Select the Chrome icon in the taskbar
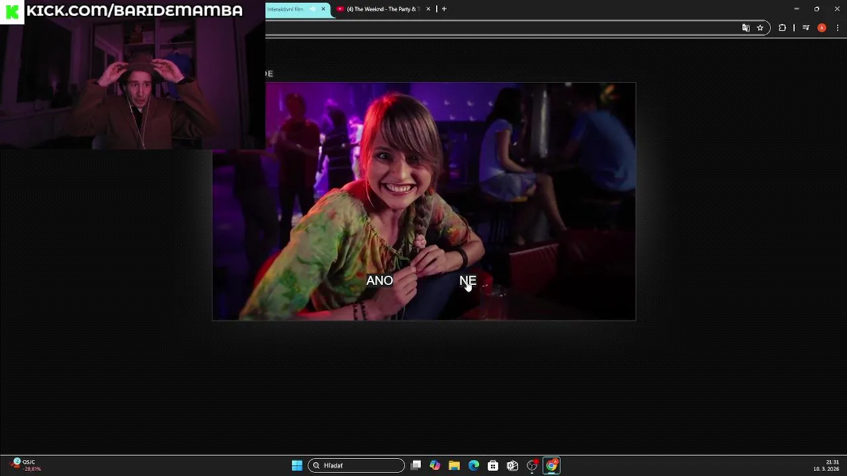The height and width of the screenshot is (476, 847). tap(551, 465)
